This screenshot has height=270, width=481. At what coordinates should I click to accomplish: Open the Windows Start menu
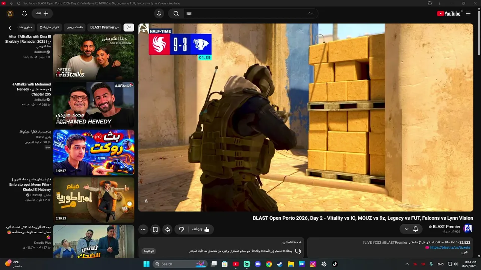(146, 264)
